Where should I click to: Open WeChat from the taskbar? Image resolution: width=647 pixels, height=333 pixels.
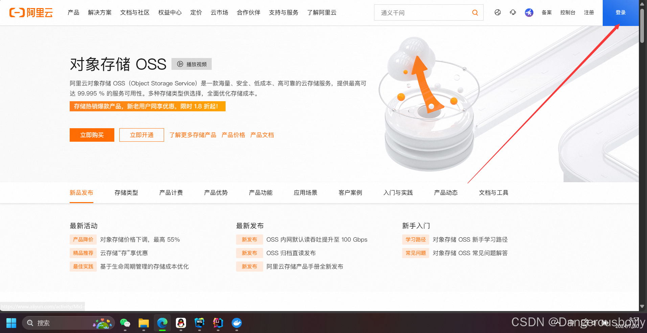point(125,323)
